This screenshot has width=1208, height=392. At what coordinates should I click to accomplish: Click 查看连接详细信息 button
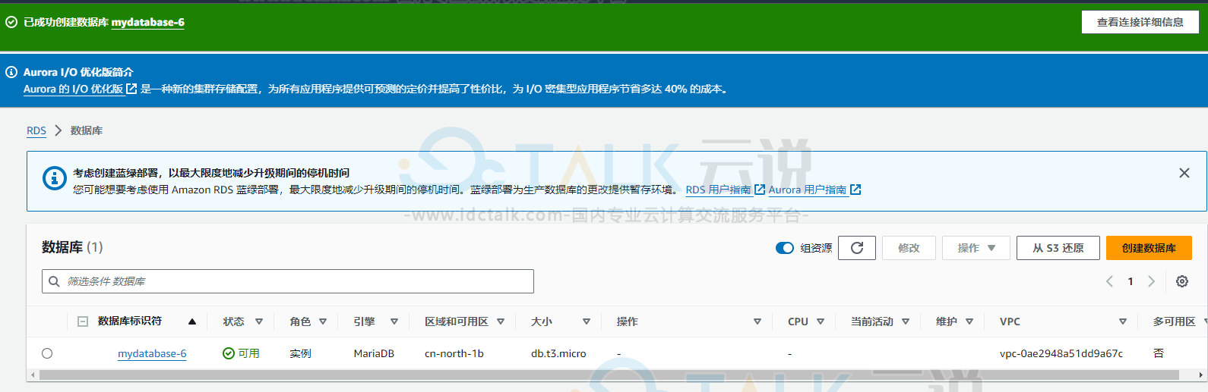[x=1140, y=22]
